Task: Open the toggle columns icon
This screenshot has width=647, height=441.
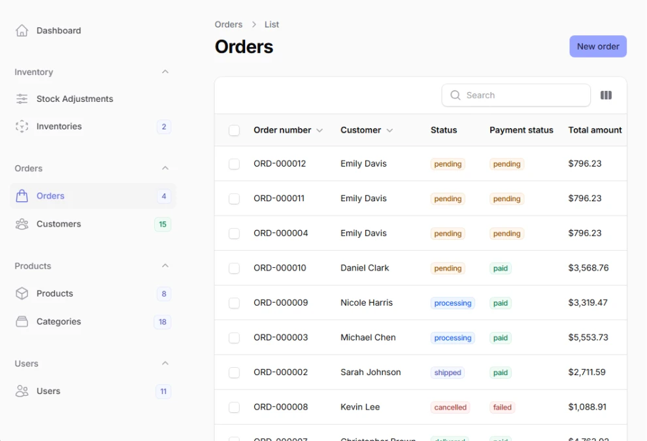Action: (x=606, y=95)
